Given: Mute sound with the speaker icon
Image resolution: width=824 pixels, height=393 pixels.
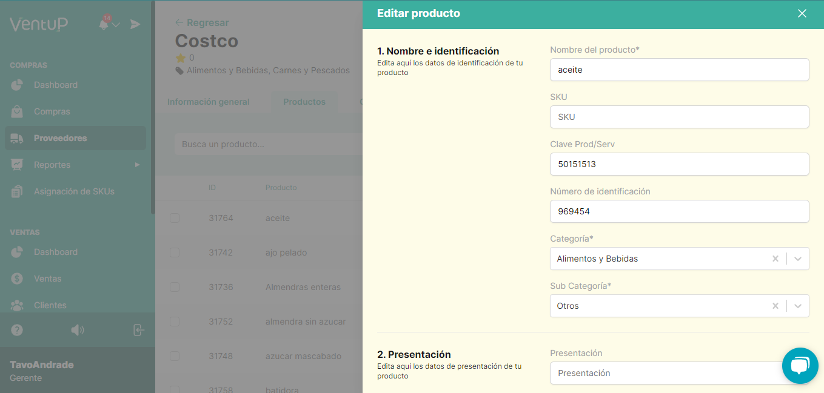Looking at the screenshot, I should pyautogui.click(x=78, y=330).
